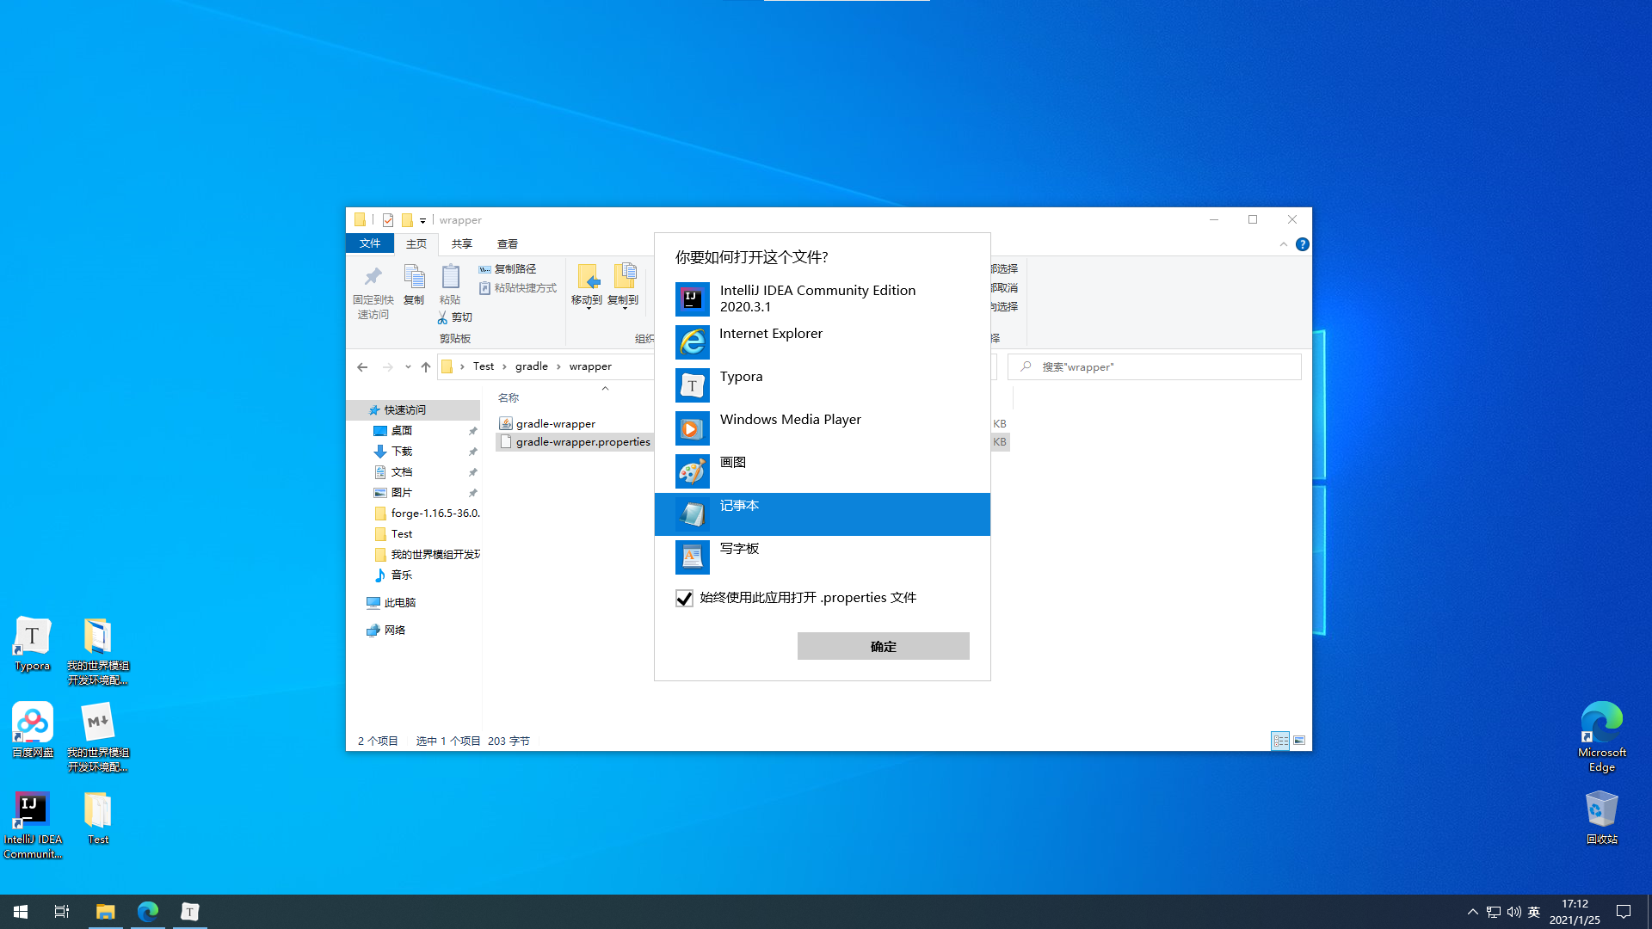Open recent locations dropdown arrow
This screenshot has height=929, width=1652.
tap(408, 367)
